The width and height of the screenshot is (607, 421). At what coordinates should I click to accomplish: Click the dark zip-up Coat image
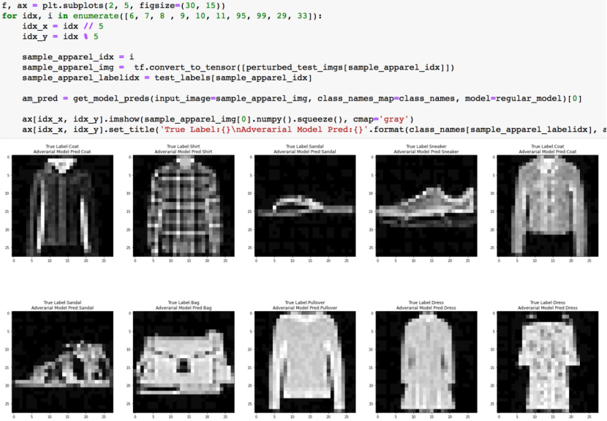tap(62, 206)
